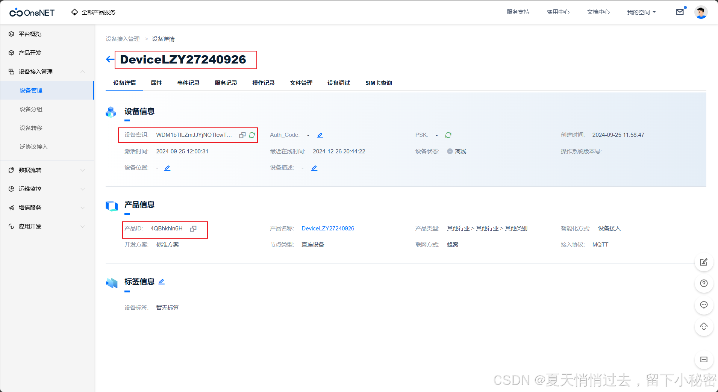Click the device tag value 暂无标签

[x=168, y=308]
